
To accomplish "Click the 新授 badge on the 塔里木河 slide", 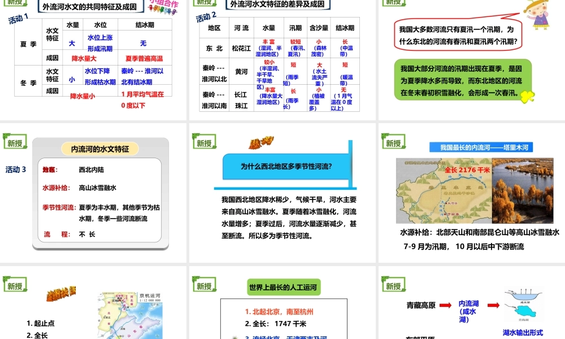I will pos(393,142).
